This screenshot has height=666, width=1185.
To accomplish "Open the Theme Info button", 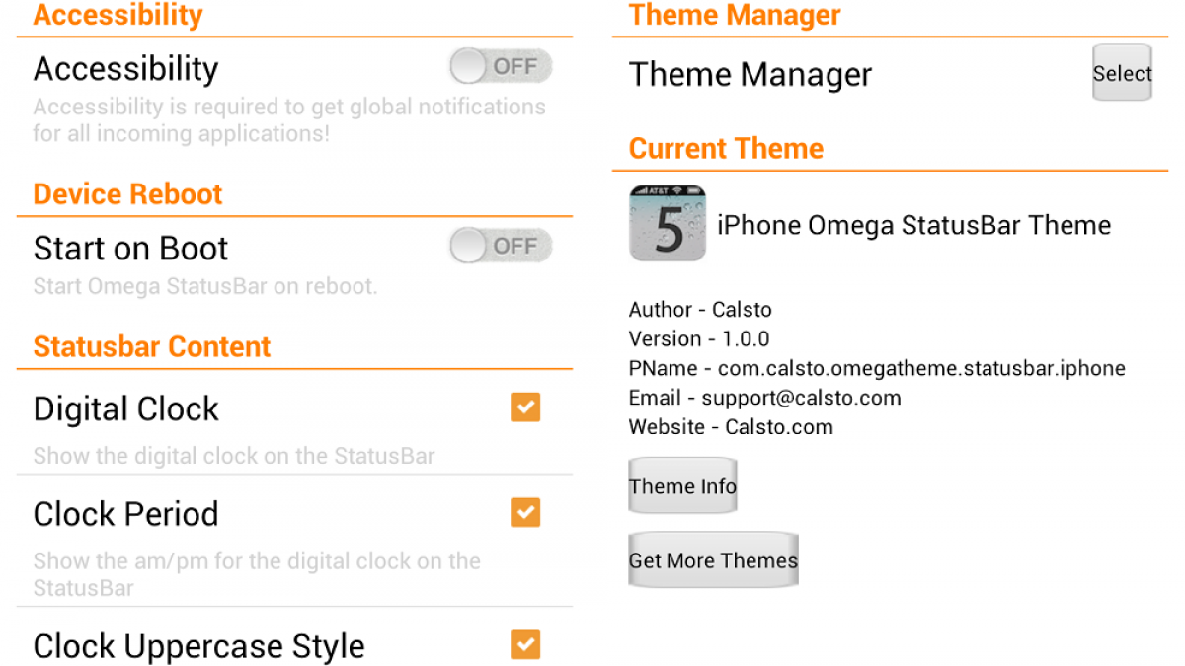I will click(x=682, y=486).
